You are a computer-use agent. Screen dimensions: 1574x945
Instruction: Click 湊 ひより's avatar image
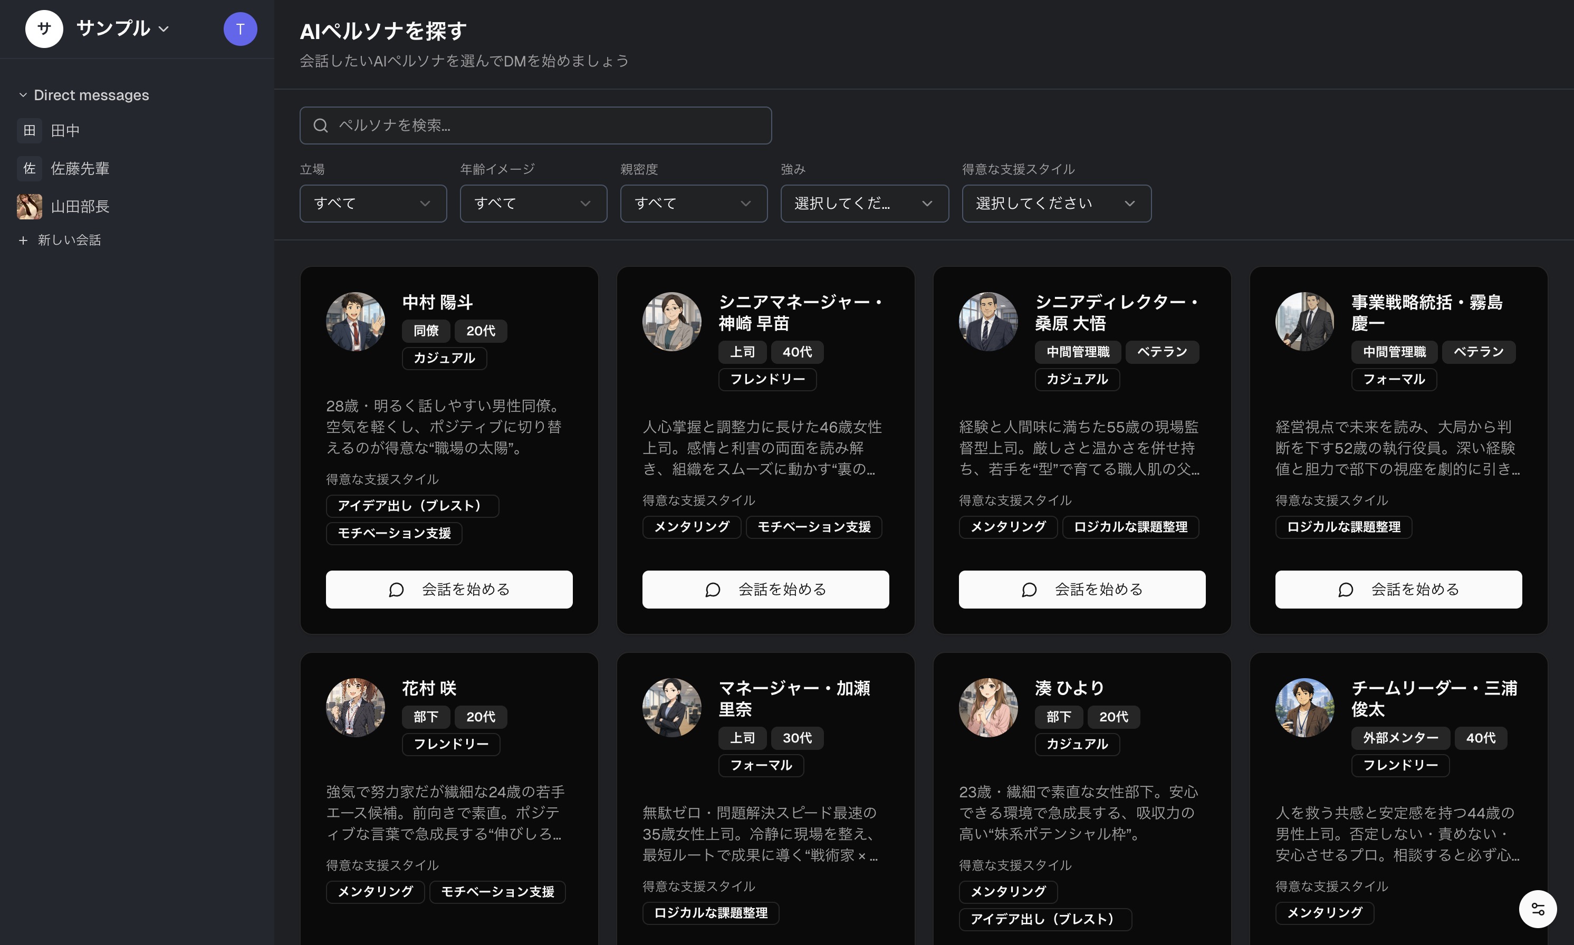[x=988, y=708]
